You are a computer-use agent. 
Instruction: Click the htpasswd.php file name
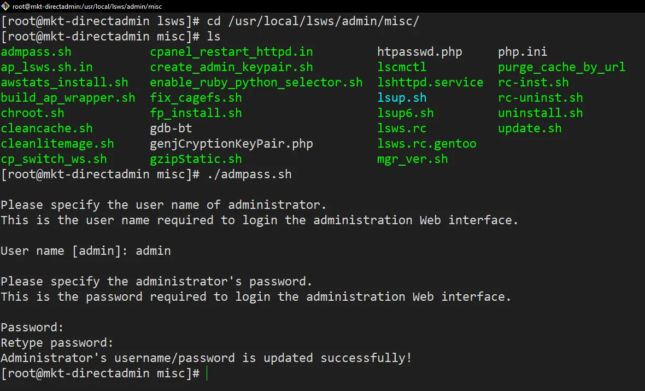(x=420, y=52)
